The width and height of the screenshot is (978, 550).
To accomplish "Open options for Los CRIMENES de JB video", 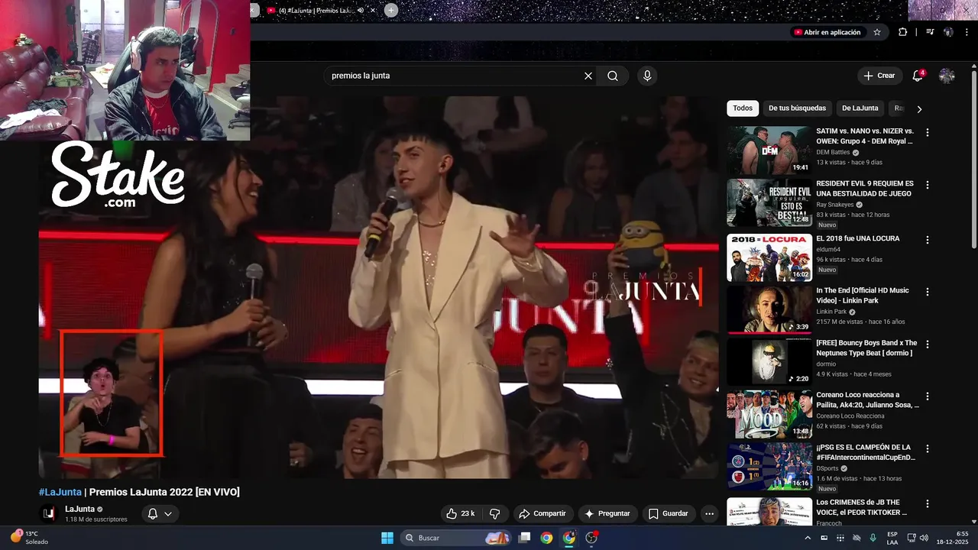I will 928,503.
